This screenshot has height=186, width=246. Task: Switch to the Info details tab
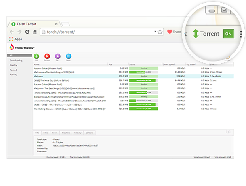(x=37, y=133)
